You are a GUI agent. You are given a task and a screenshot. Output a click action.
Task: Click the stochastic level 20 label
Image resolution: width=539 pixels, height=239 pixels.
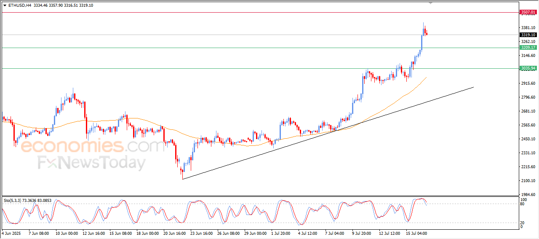tap(523, 223)
